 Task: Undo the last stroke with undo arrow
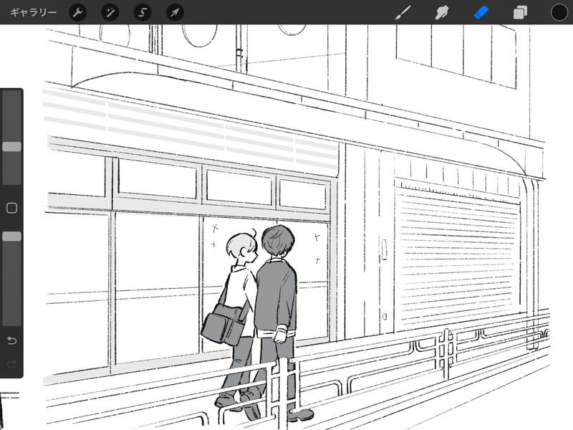point(11,341)
